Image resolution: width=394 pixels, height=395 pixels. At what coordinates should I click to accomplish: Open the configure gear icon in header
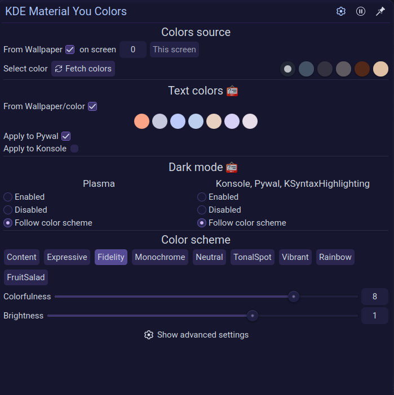pyautogui.click(x=341, y=11)
